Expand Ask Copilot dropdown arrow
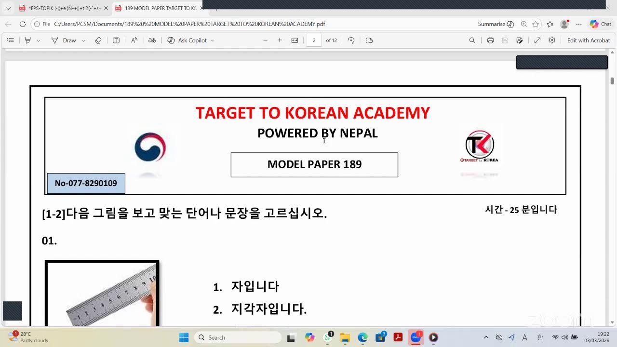The width and height of the screenshot is (617, 347). click(x=213, y=40)
